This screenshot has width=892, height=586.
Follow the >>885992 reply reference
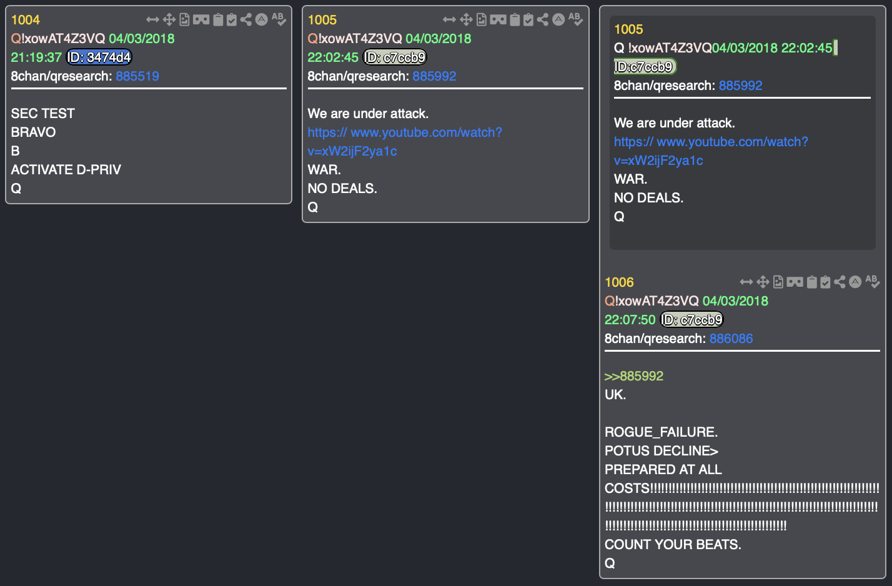point(633,376)
